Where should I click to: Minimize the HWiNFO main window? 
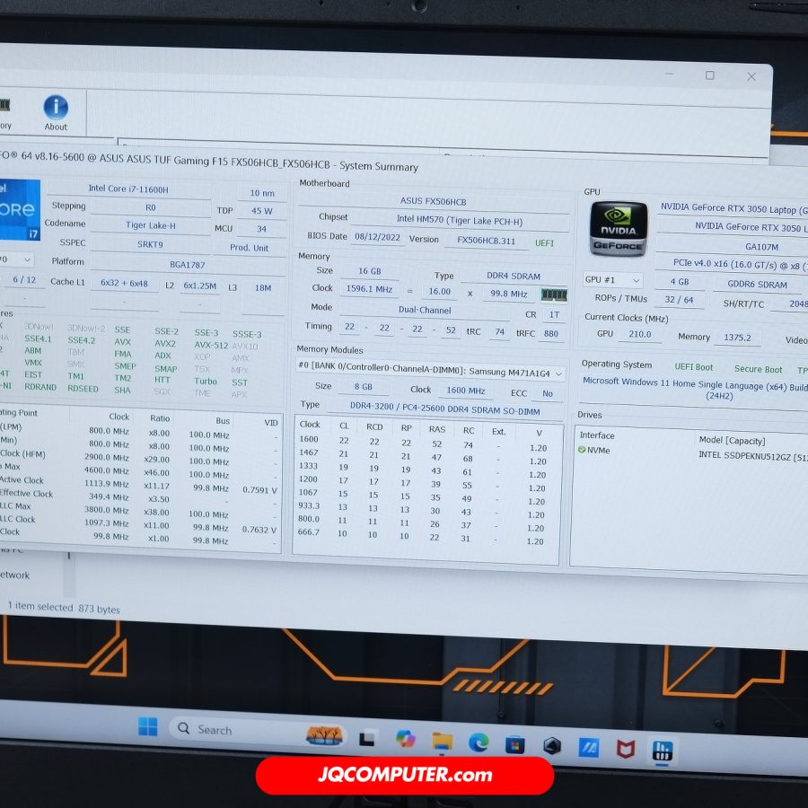click(x=669, y=75)
